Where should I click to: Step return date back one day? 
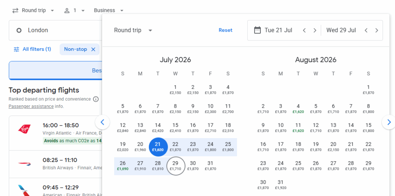point(366,30)
